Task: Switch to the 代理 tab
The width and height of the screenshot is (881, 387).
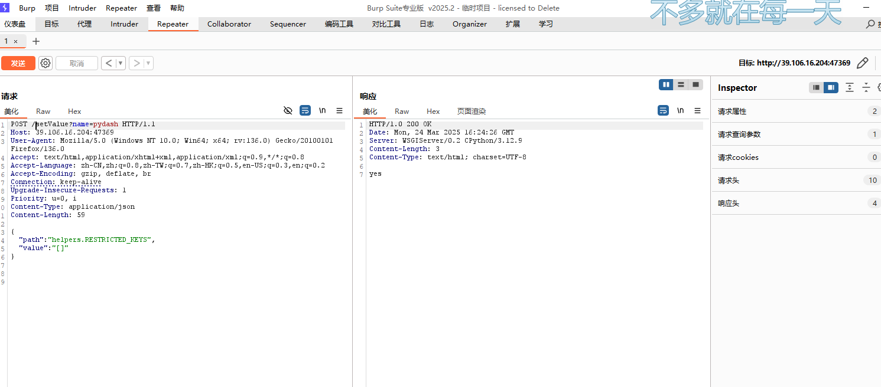Action: point(84,24)
